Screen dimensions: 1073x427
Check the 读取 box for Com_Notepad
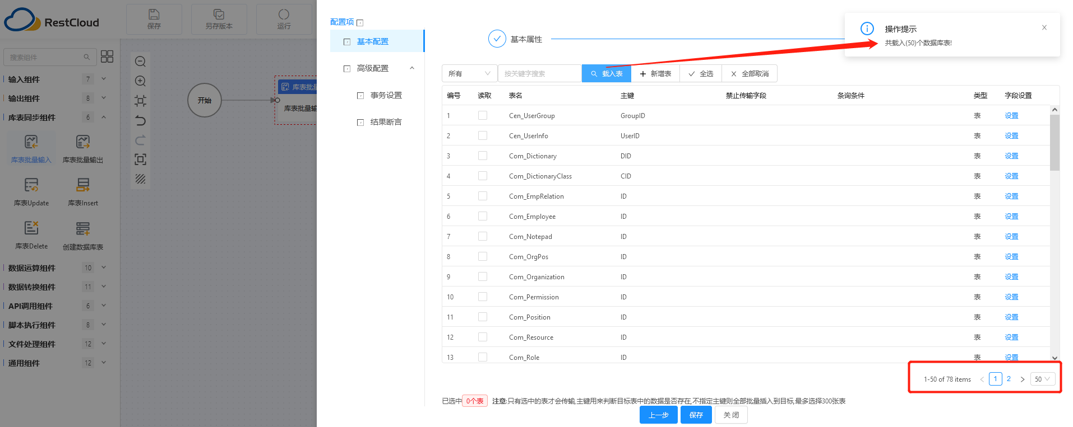point(483,236)
